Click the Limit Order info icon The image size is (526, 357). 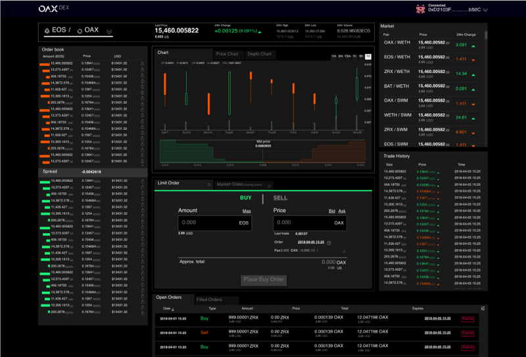click(208, 185)
